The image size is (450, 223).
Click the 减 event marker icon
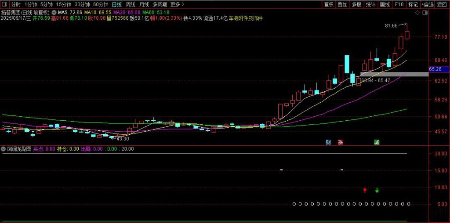click(377, 142)
